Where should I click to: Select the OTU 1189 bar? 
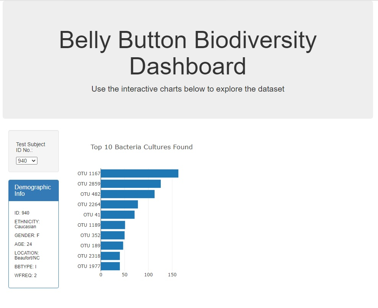113,225
